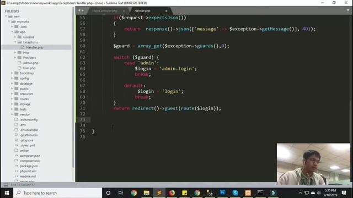Open the .gitattributes file

click(29, 135)
